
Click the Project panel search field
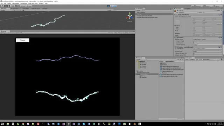[161, 59]
